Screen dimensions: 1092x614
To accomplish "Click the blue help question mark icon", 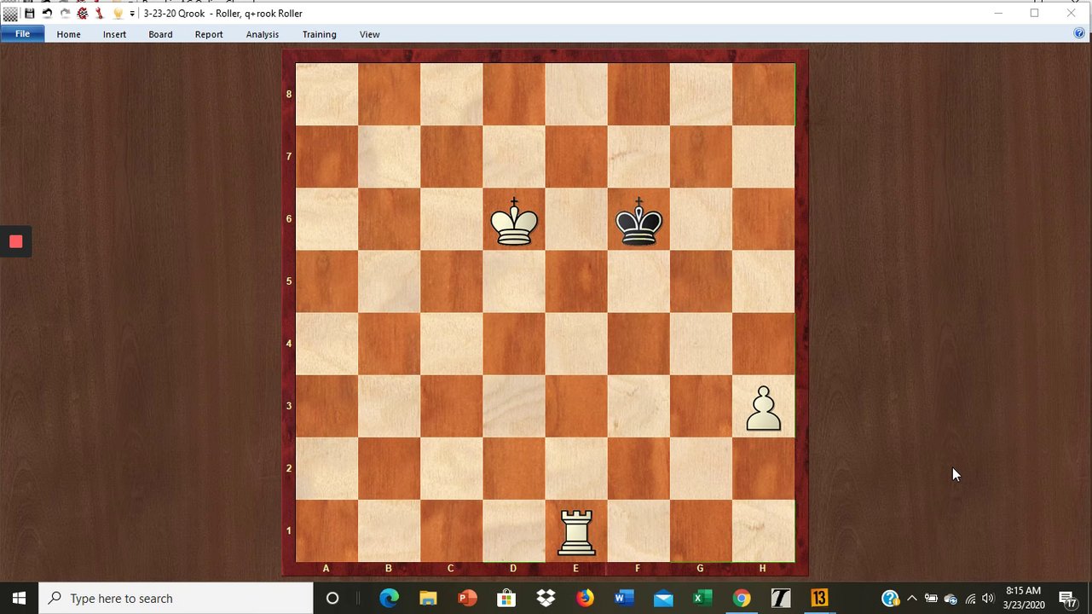I will click(x=1079, y=33).
